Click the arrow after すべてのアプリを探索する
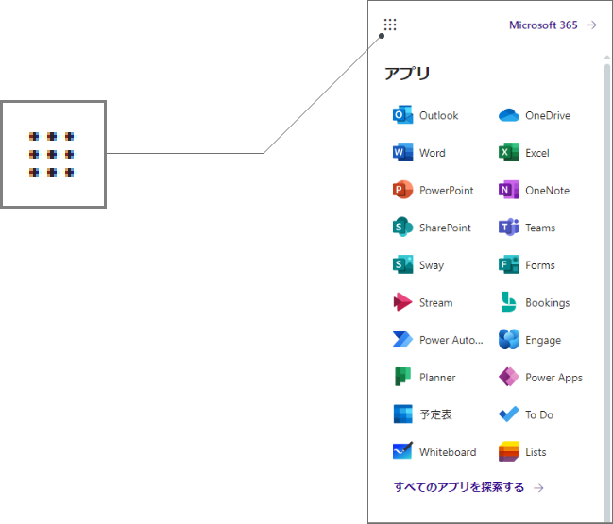The width and height of the screenshot is (613, 524). (x=539, y=488)
